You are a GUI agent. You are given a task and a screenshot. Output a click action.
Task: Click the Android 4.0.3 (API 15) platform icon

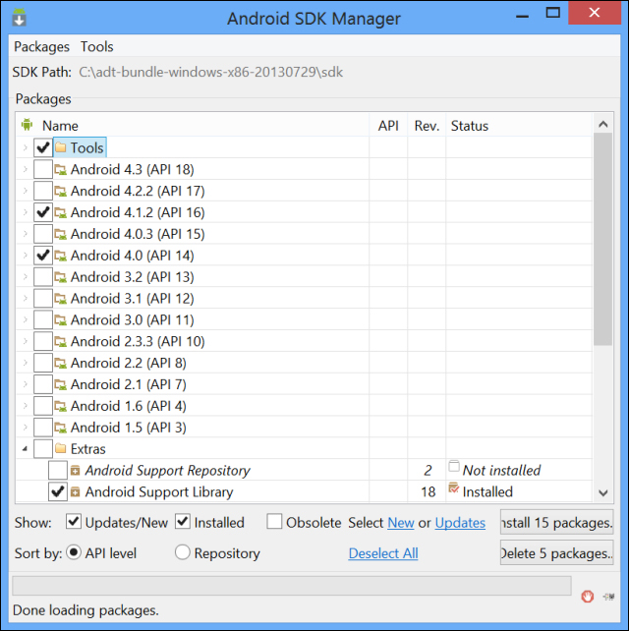point(61,234)
